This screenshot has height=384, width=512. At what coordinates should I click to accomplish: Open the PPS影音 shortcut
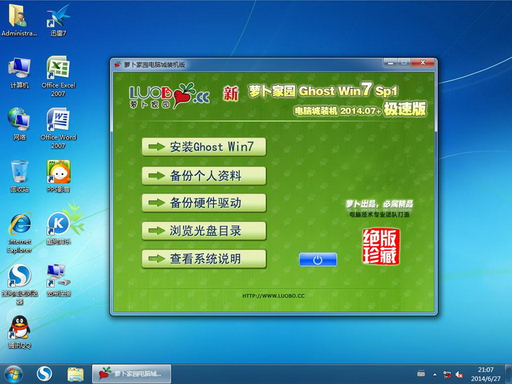58,176
